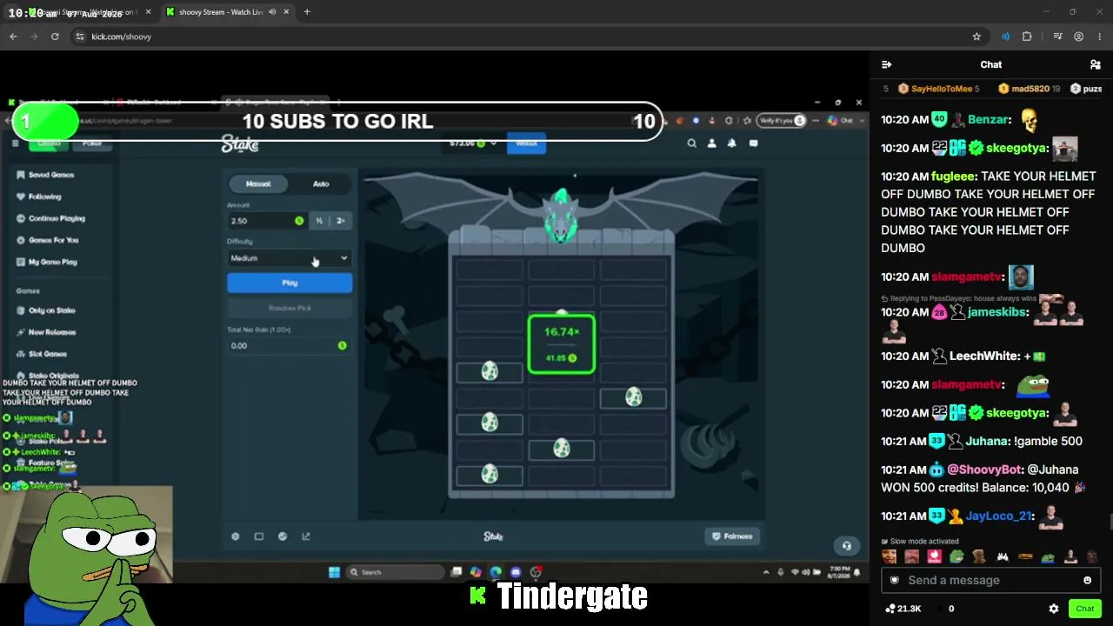Open the Stake user profile icon
Screen dimensions: 1113x626
tap(712, 143)
